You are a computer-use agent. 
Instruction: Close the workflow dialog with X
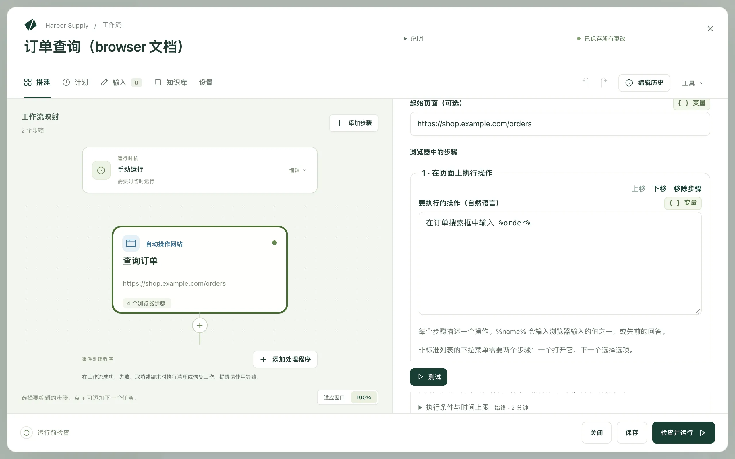(x=710, y=29)
